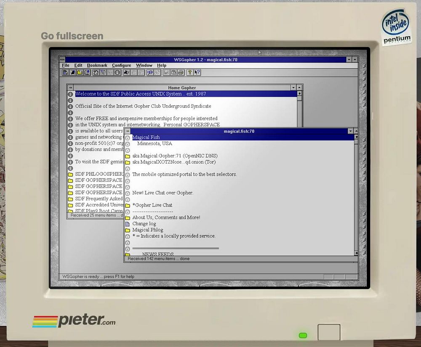This screenshot has width=421, height=347.
Task: Click the Find magnifier toolbar icon
Action: pos(150,72)
